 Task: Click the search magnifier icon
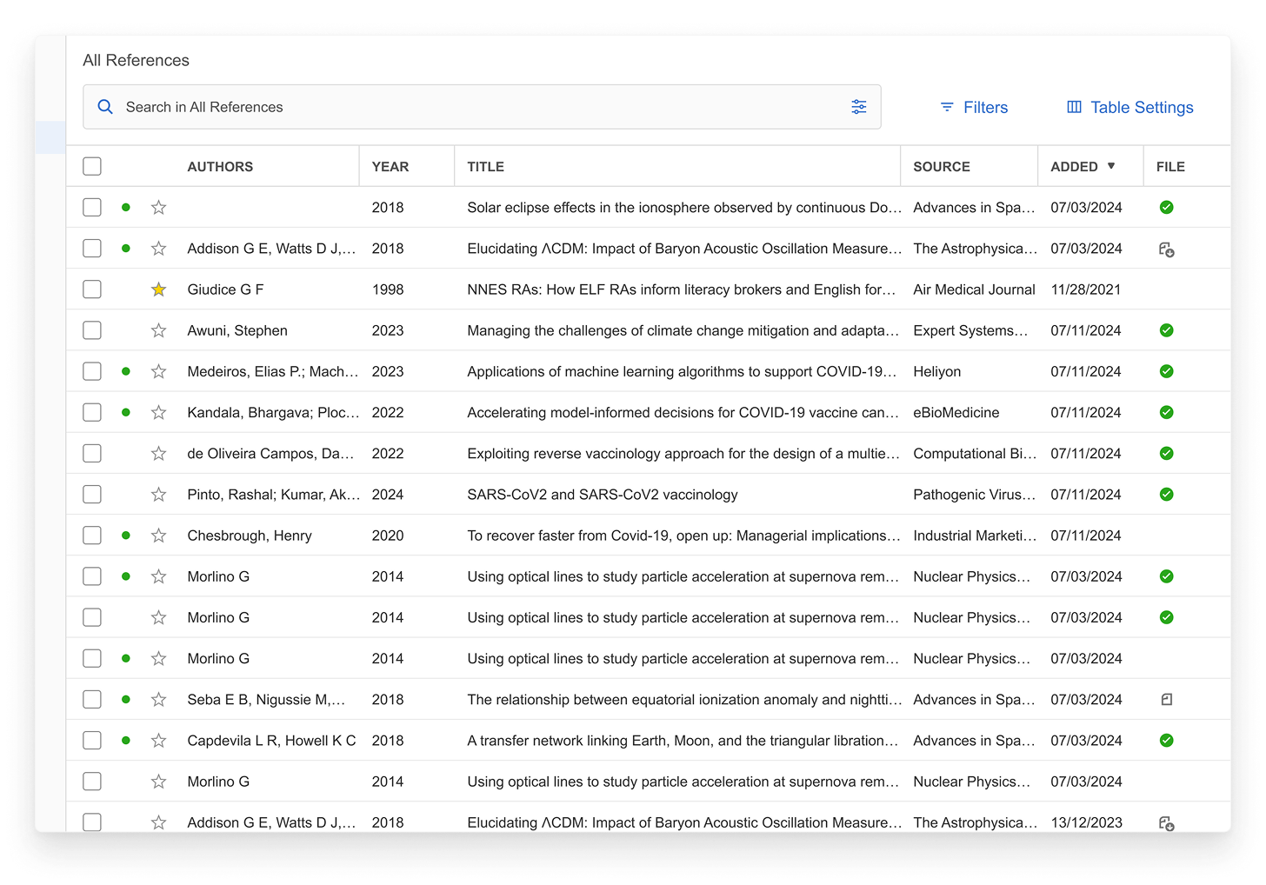(105, 107)
